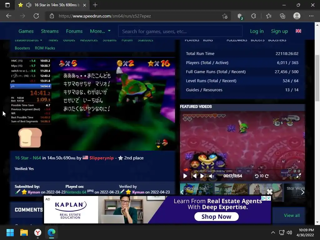Forward featured video 10 seconds
The width and height of the screenshot is (320, 240).
[x=267, y=176]
